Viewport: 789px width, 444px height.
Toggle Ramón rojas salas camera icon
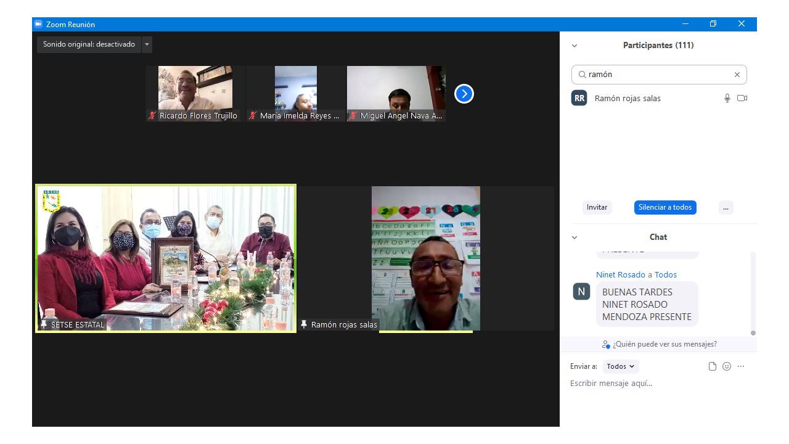(x=742, y=98)
